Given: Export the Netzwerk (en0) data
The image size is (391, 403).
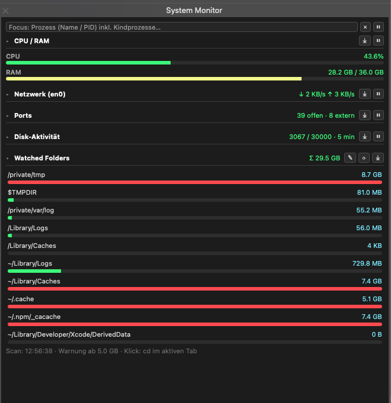Looking at the screenshot, I should pyautogui.click(x=365, y=94).
